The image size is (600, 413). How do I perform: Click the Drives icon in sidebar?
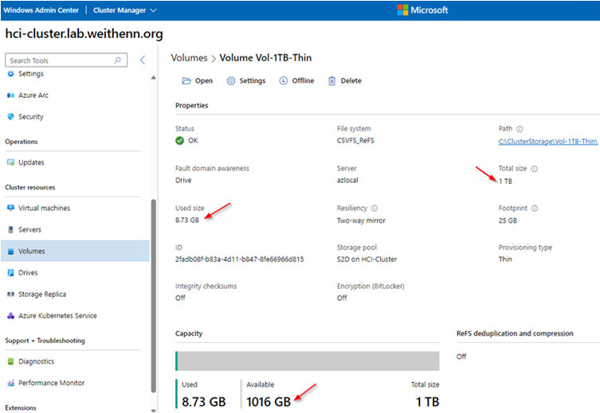11,273
